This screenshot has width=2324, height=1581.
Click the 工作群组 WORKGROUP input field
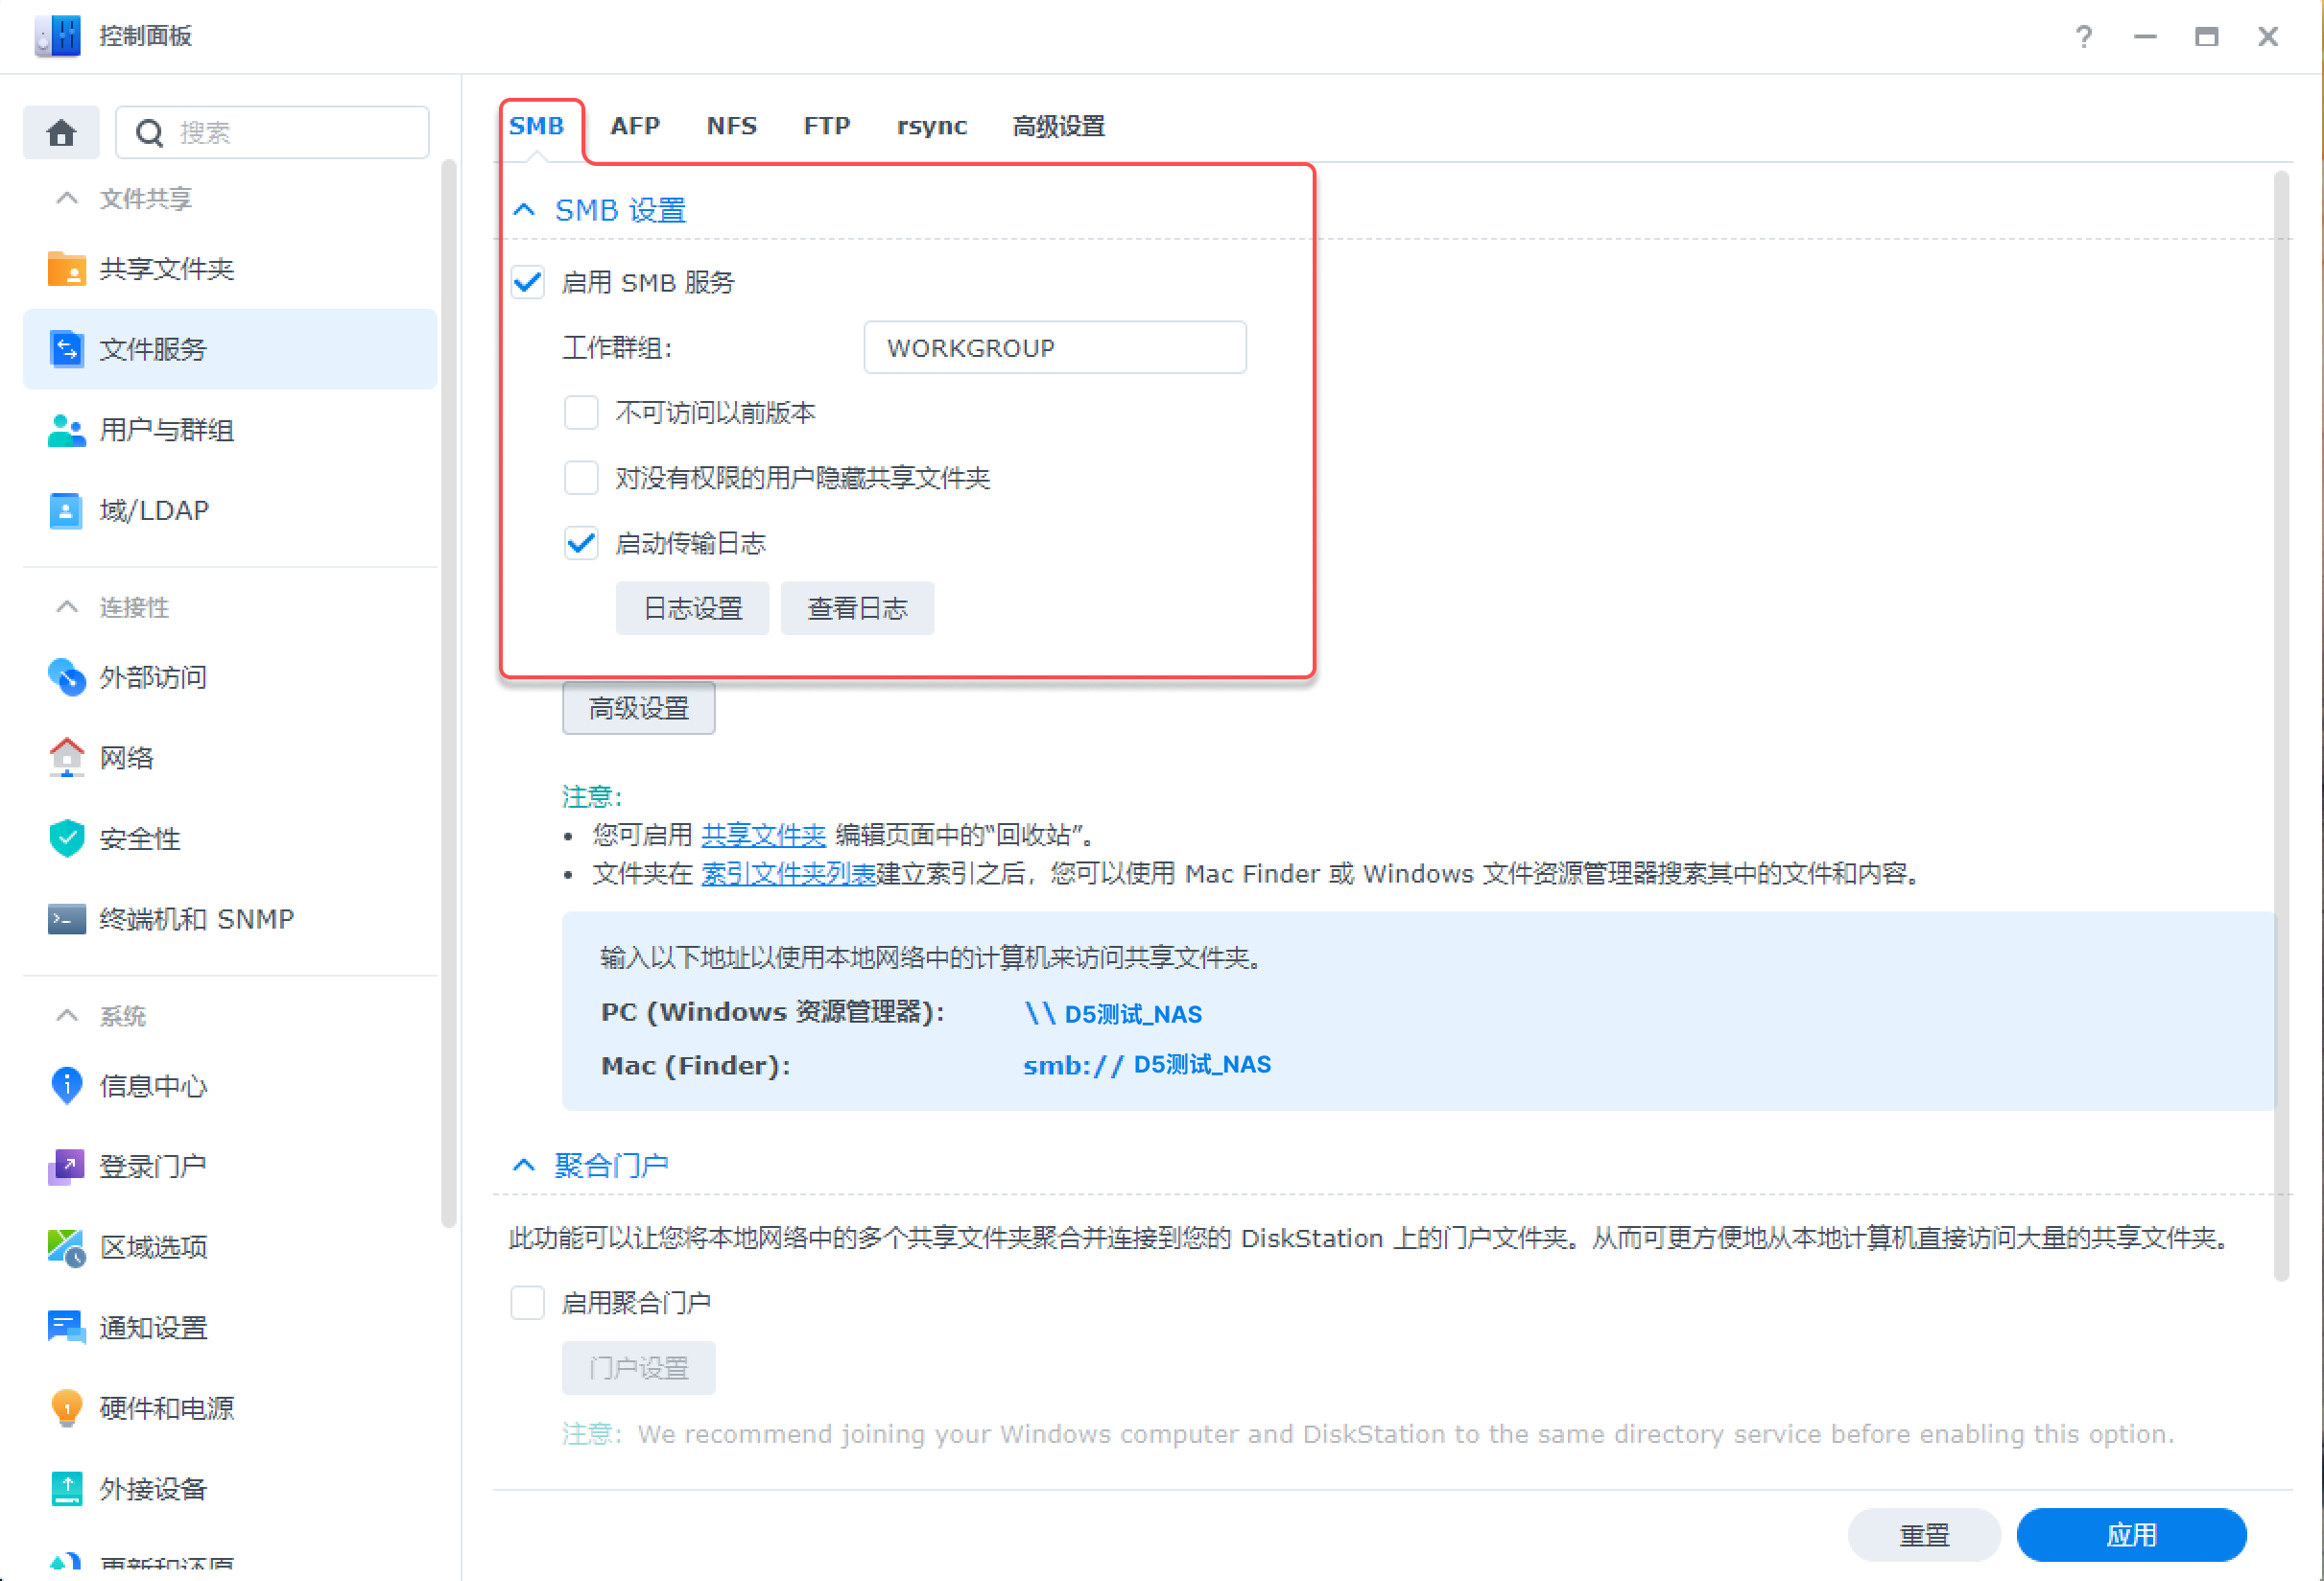[1055, 347]
